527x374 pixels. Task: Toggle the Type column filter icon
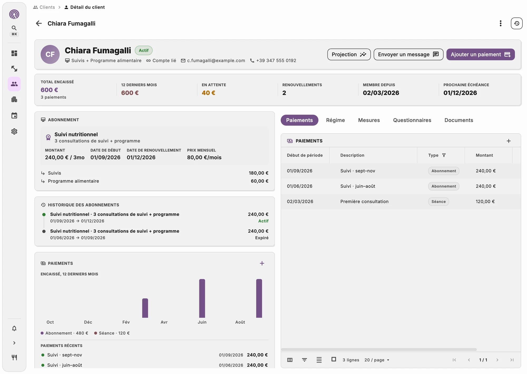pyautogui.click(x=444, y=155)
